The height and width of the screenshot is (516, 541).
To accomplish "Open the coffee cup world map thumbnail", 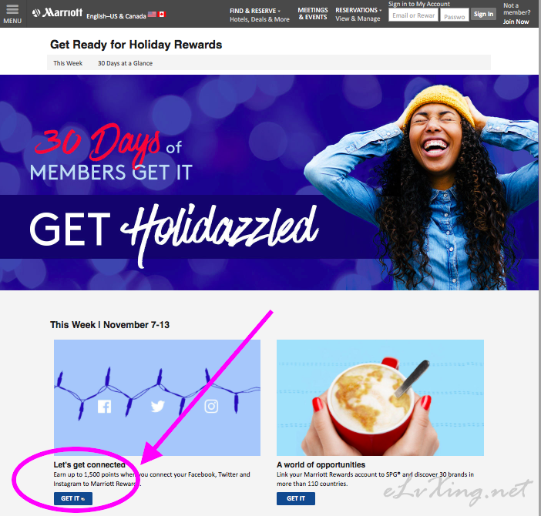I will [380, 397].
